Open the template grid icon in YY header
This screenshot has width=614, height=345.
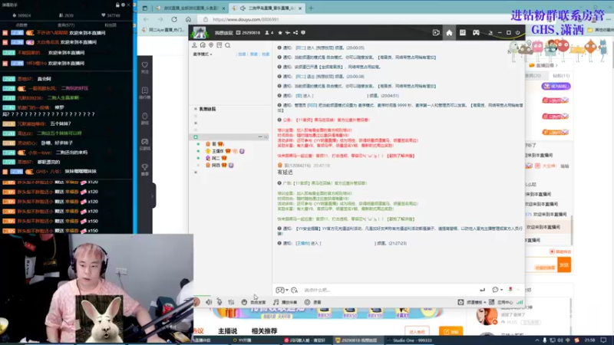(463, 33)
